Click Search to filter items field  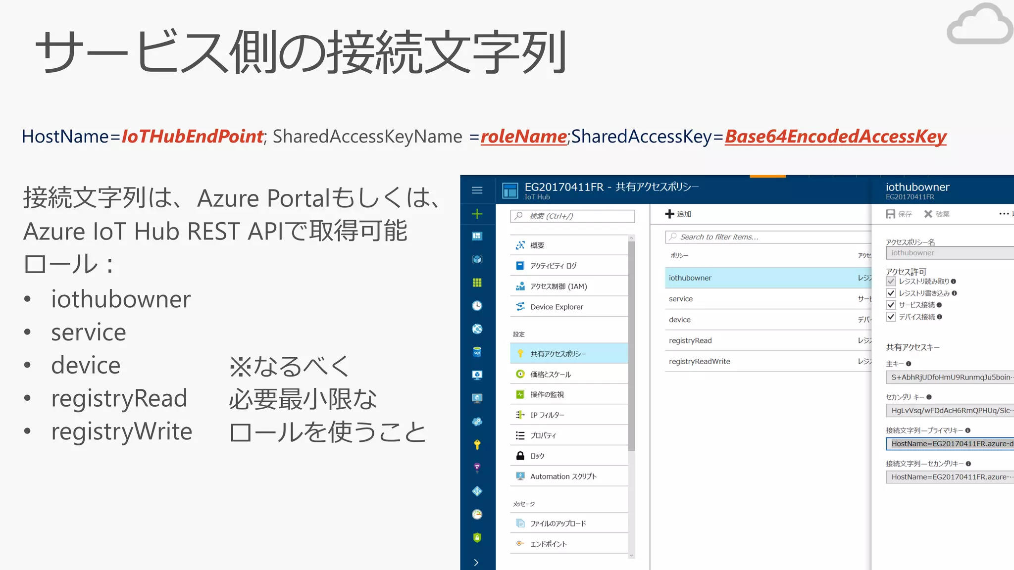pyautogui.click(x=768, y=237)
